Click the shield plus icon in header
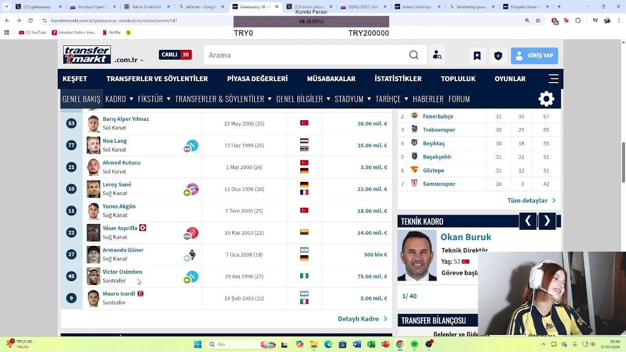This screenshot has height=352, width=626. pyautogui.click(x=498, y=56)
